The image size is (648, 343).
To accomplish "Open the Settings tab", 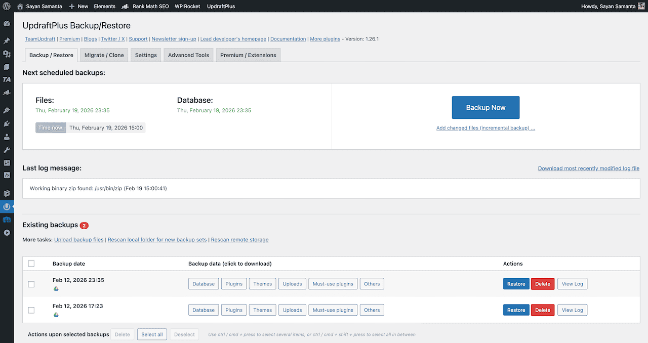I will pos(146,55).
